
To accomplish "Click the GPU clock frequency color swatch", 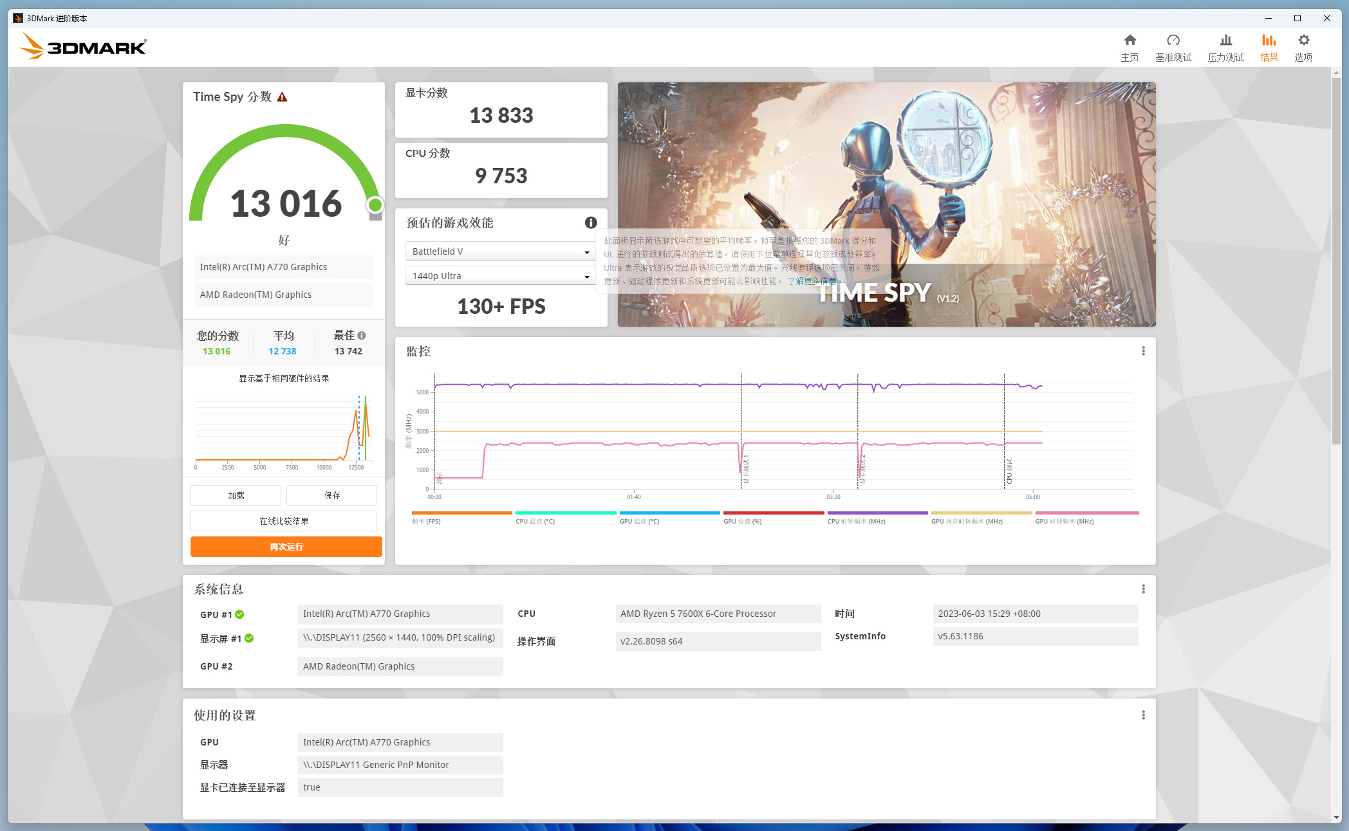I will [x=1086, y=513].
